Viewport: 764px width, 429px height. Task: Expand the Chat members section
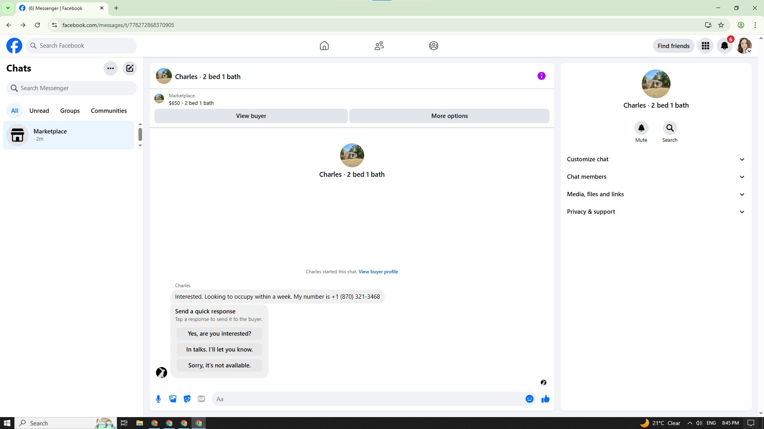tap(656, 177)
